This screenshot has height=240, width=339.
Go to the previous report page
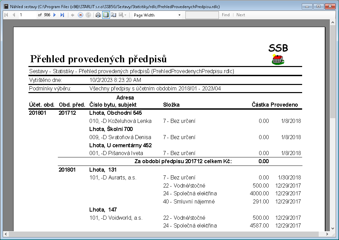[14, 15]
